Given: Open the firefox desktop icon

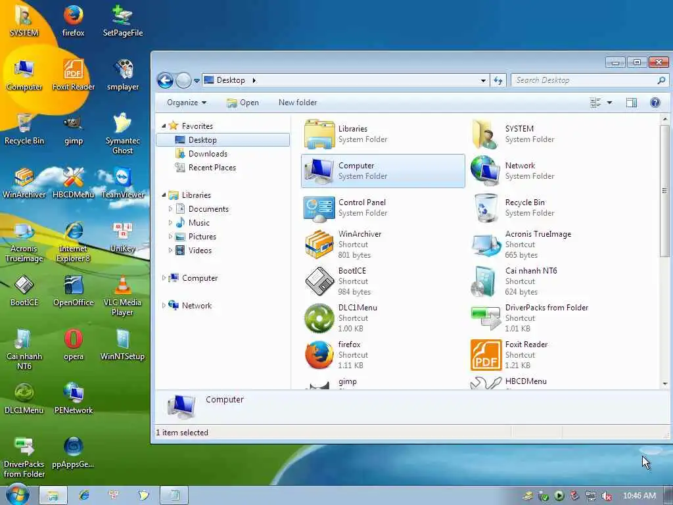Looking at the screenshot, I should click(x=74, y=20).
